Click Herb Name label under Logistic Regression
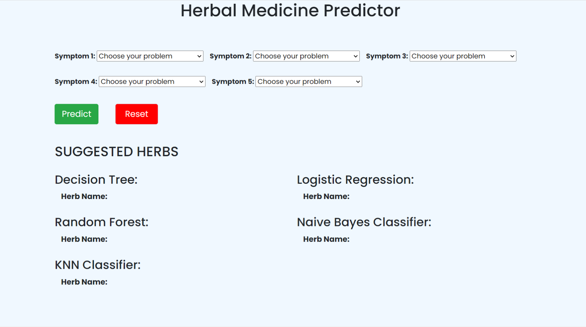 pyautogui.click(x=326, y=197)
